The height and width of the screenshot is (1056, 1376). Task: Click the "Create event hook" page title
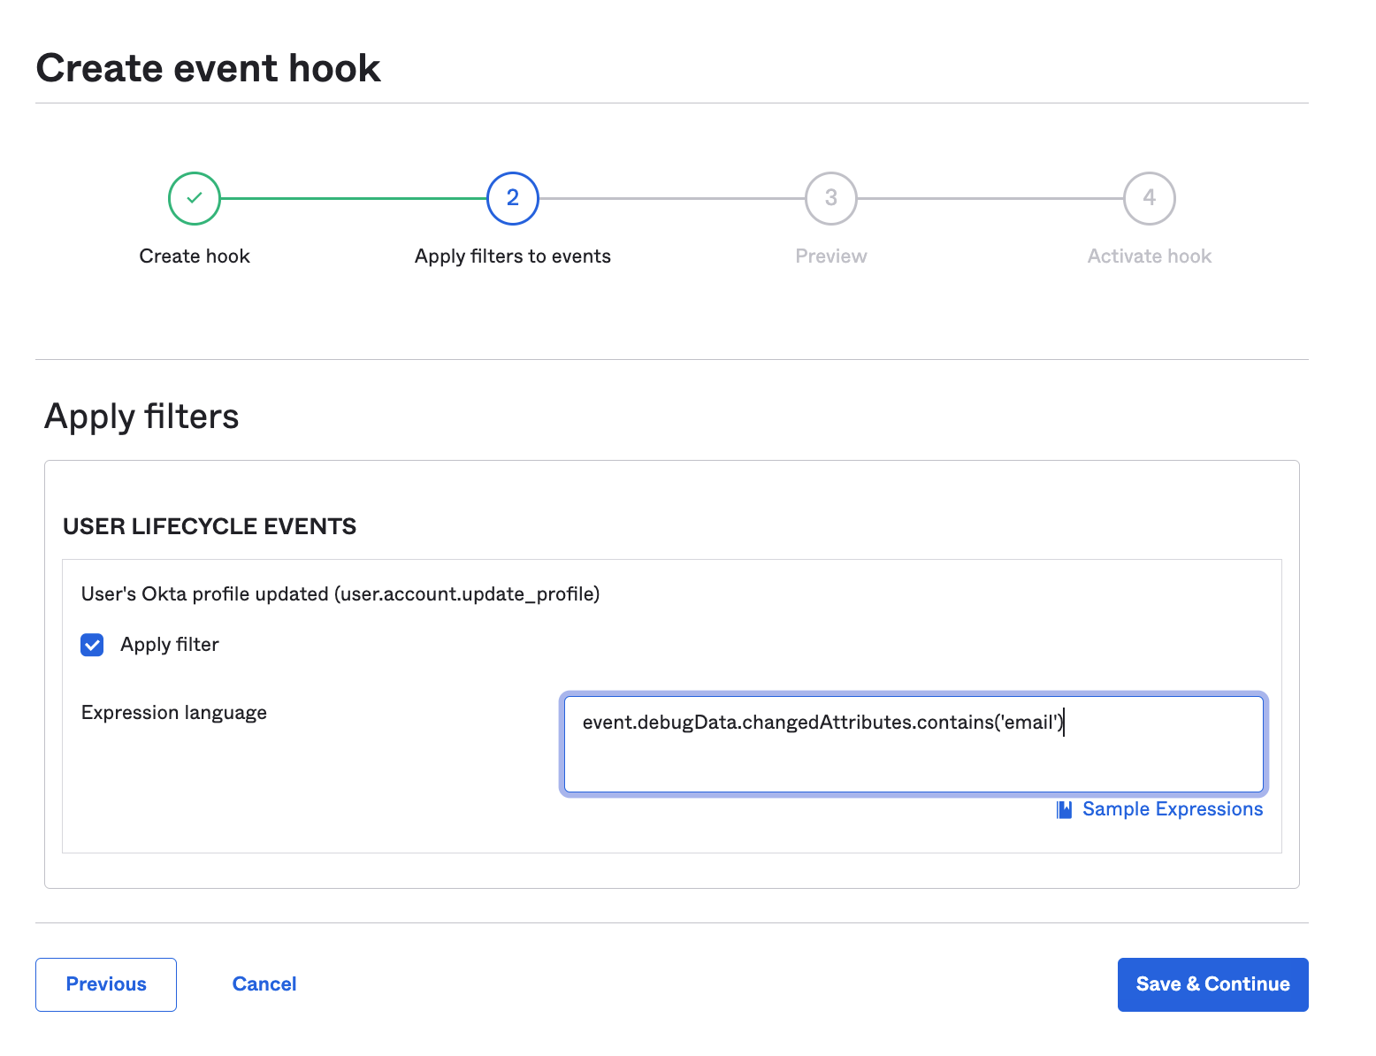click(209, 68)
